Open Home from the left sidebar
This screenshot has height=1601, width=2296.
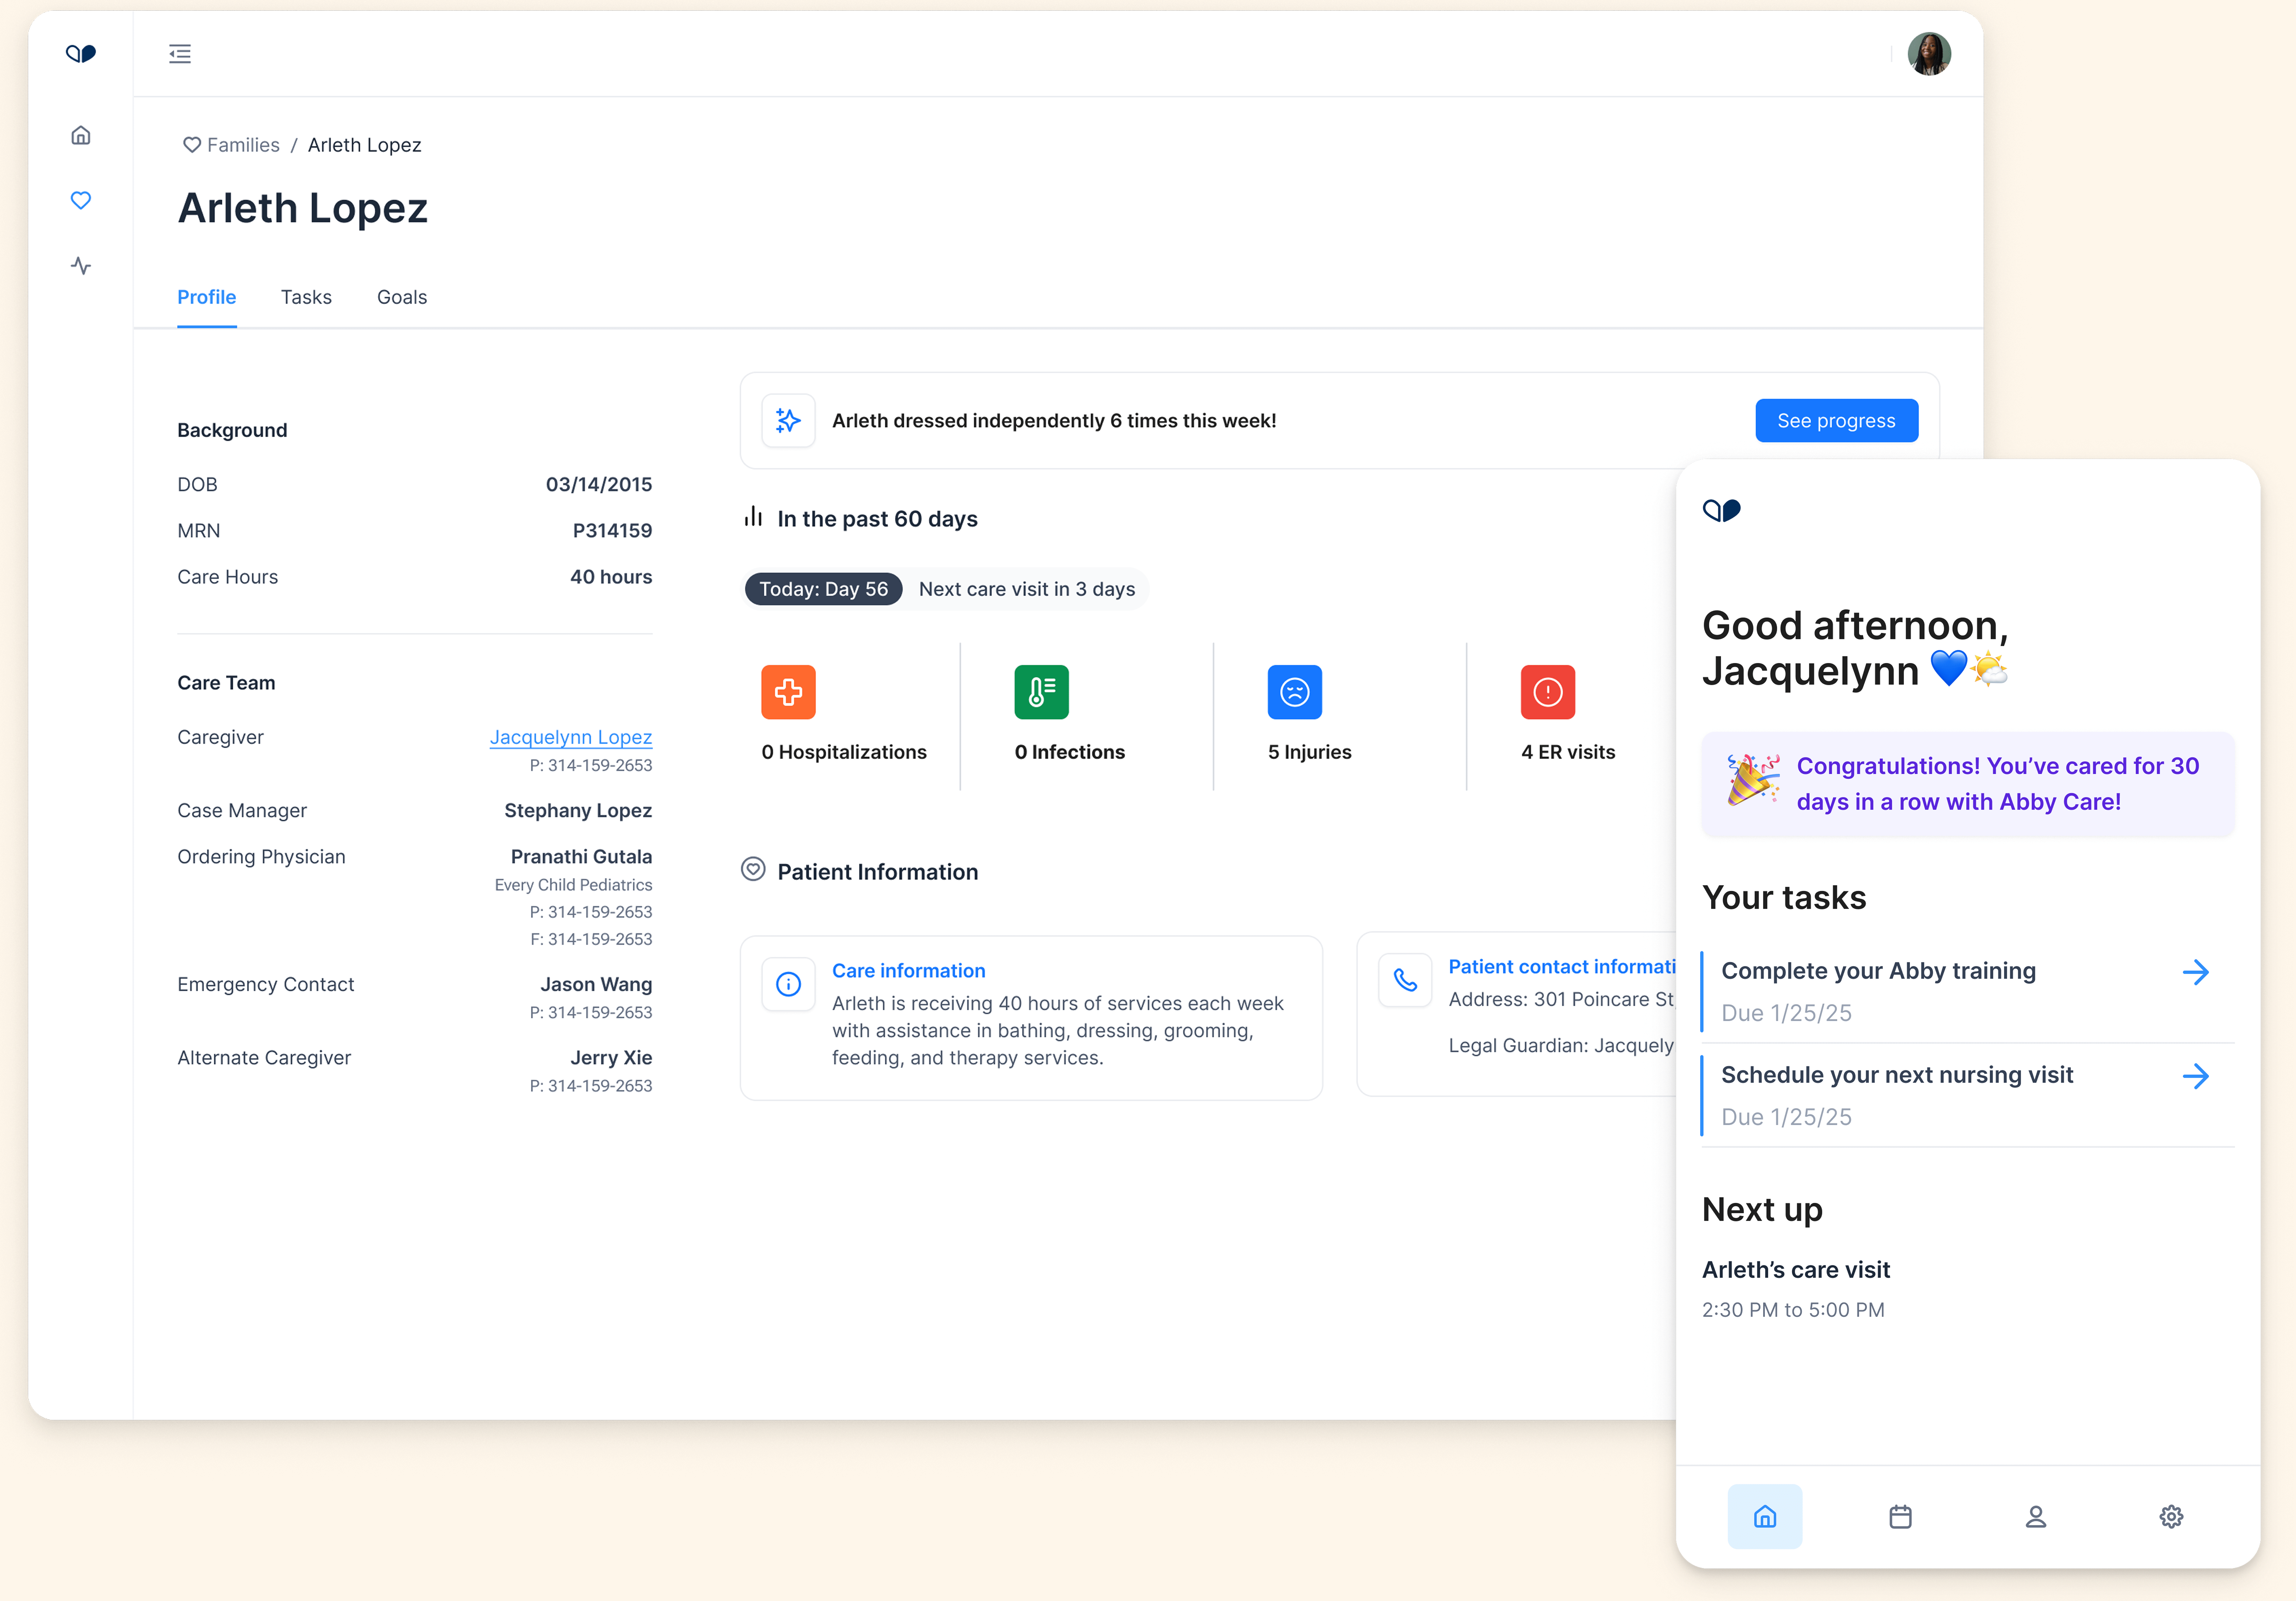coord(81,135)
